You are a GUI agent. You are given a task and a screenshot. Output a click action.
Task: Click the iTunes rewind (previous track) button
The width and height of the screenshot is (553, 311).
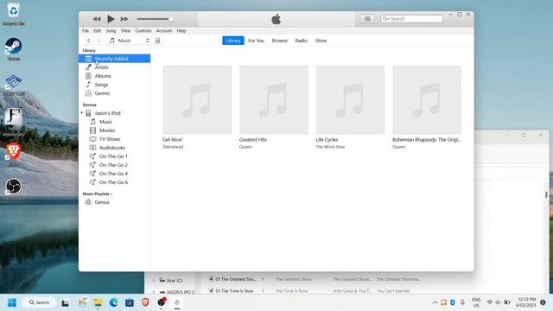click(97, 19)
